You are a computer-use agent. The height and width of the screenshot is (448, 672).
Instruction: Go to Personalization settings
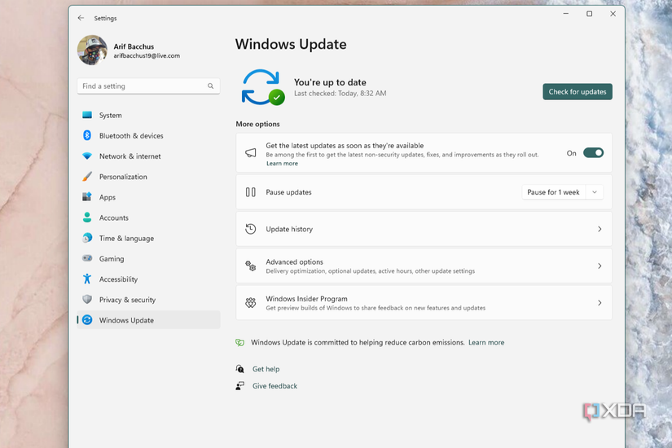tap(149, 177)
